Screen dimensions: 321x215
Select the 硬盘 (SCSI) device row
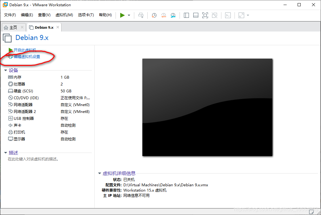point(49,91)
